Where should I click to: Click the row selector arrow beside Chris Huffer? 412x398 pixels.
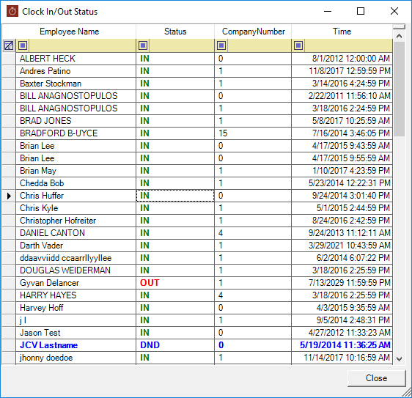tap(9, 196)
